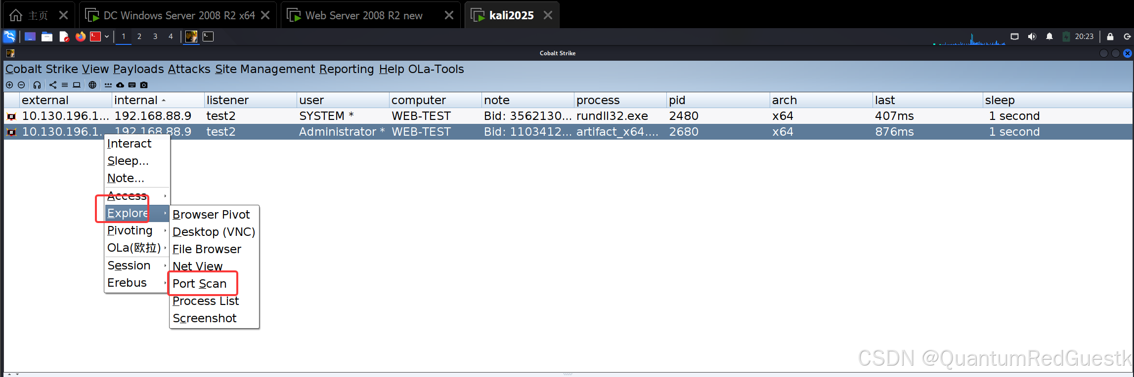Expand the Erebus submenu

click(137, 283)
